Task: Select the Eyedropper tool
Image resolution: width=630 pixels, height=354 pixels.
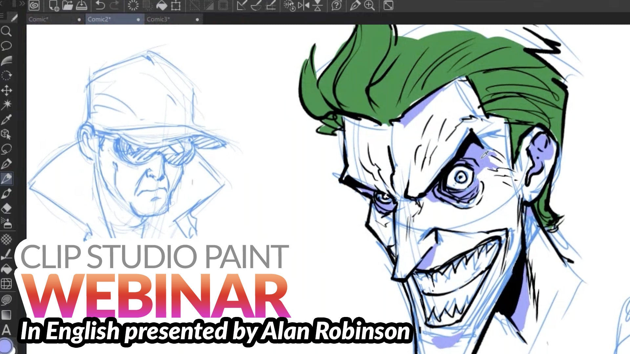Action: [6, 120]
